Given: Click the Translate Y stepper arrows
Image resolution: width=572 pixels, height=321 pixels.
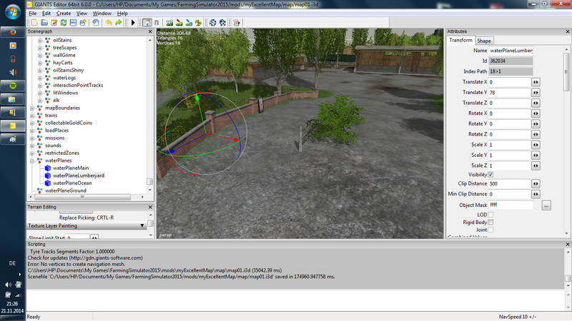Looking at the screenshot, I should coord(536,93).
